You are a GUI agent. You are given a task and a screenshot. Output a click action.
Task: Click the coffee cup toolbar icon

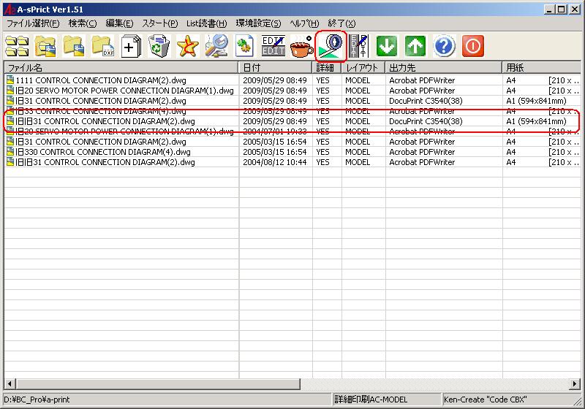click(x=301, y=47)
